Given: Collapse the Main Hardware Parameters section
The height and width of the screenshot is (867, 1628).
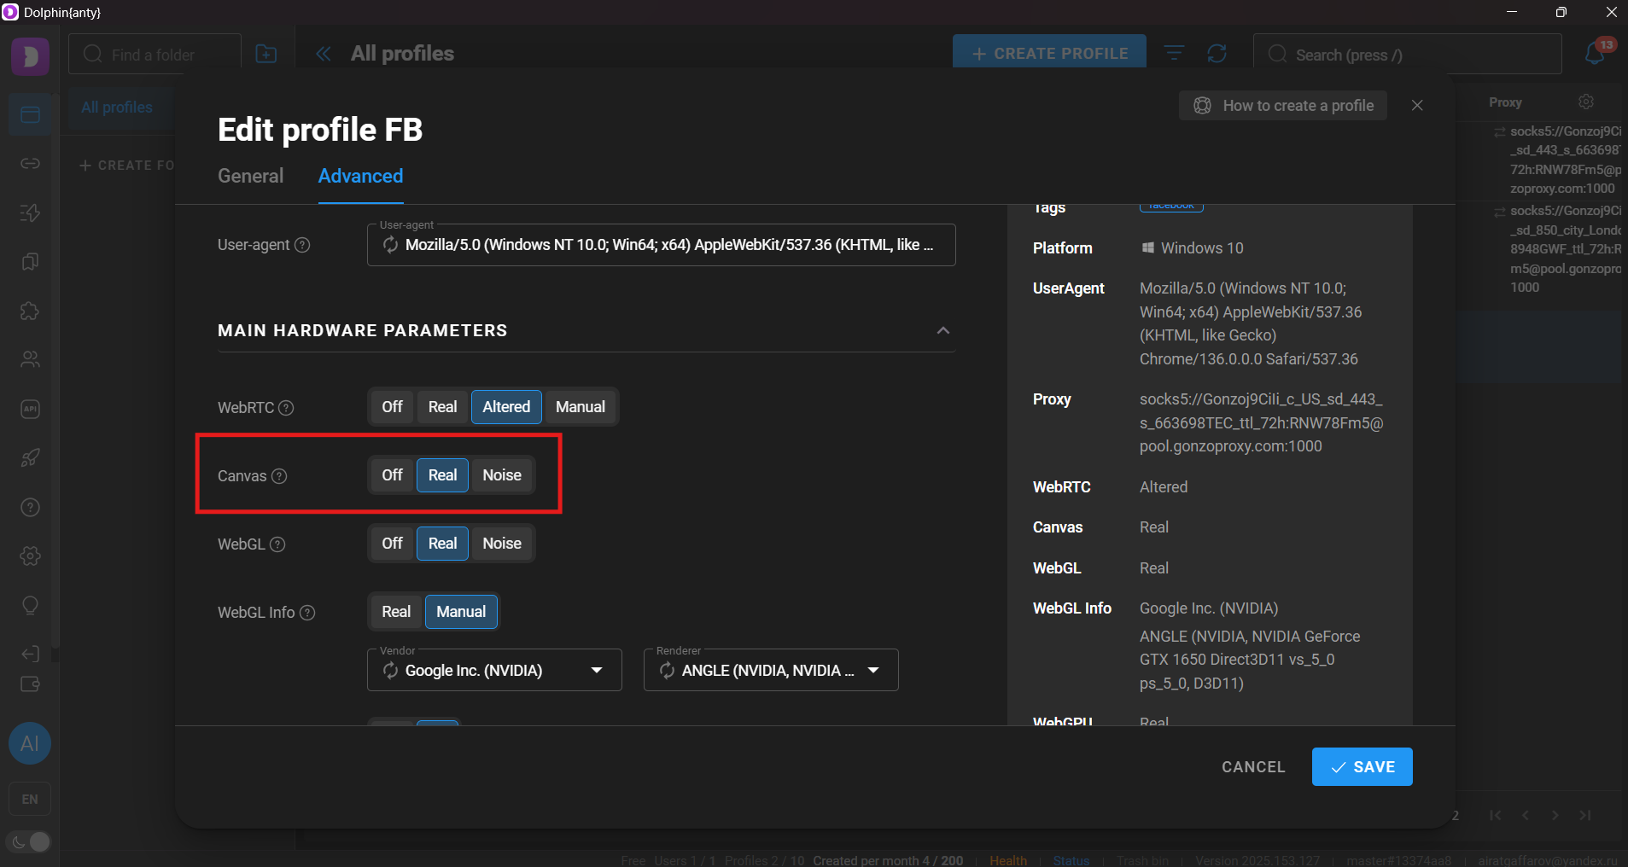Looking at the screenshot, I should pyautogui.click(x=942, y=331).
